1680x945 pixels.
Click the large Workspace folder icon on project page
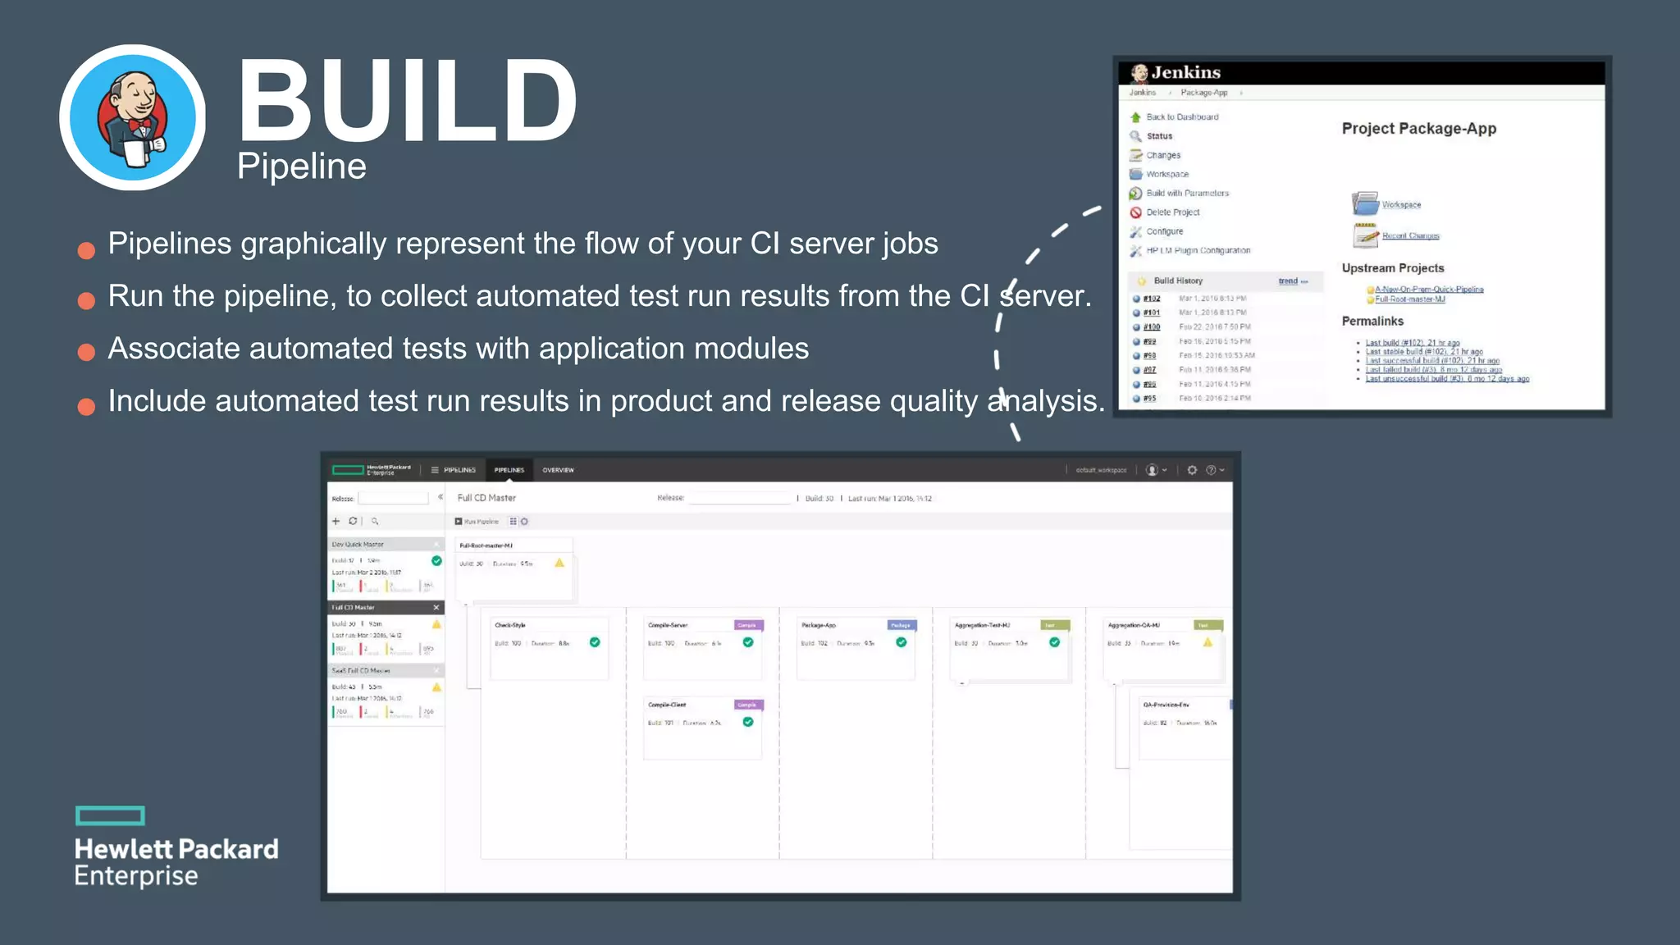[x=1365, y=203]
